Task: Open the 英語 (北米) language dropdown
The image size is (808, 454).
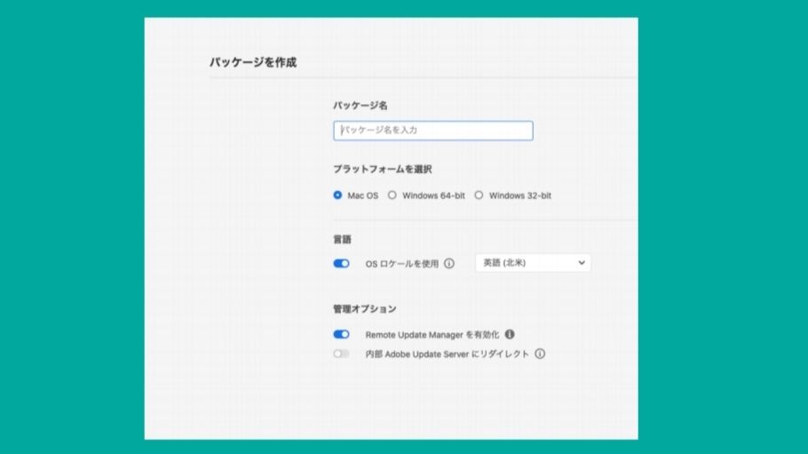Action: click(x=532, y=263)
